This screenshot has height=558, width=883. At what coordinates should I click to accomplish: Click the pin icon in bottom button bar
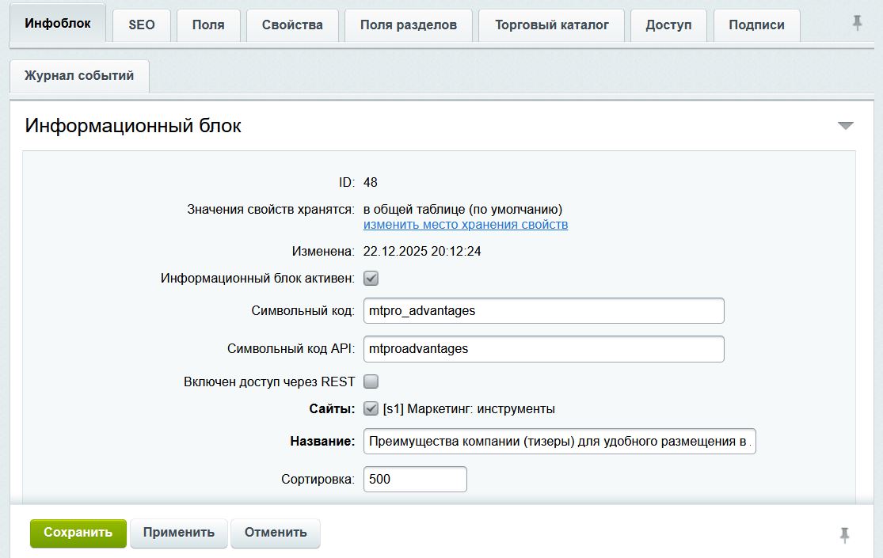click(x=845, y=535)
